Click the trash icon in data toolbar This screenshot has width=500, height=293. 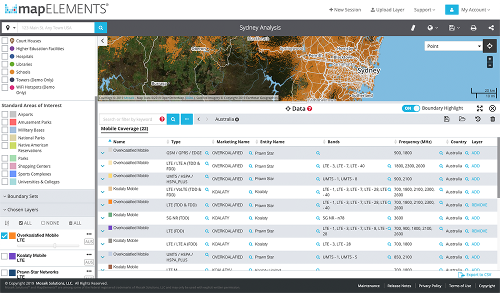point(492,119)
